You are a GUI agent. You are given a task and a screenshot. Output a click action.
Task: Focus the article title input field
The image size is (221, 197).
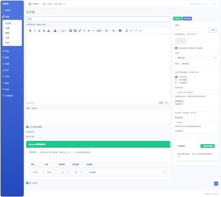pos(98,19)
